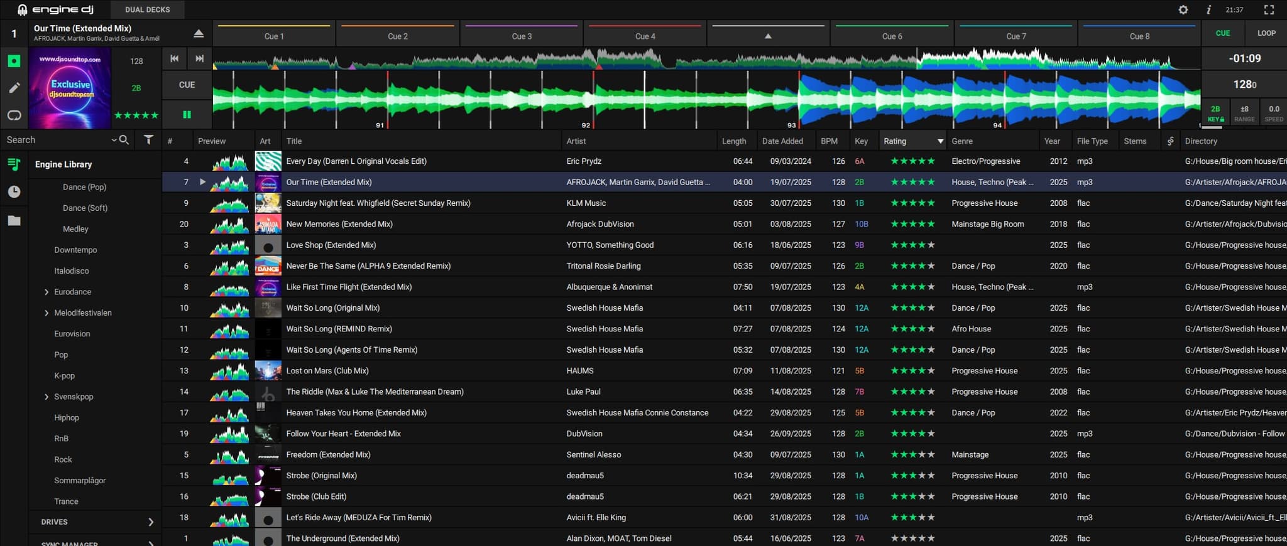Pause the playing deck

pyautogui.click(x=187, y=114)
